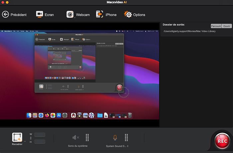
Task: Click the Options gear in the previewed window
Action: point(84,39)
